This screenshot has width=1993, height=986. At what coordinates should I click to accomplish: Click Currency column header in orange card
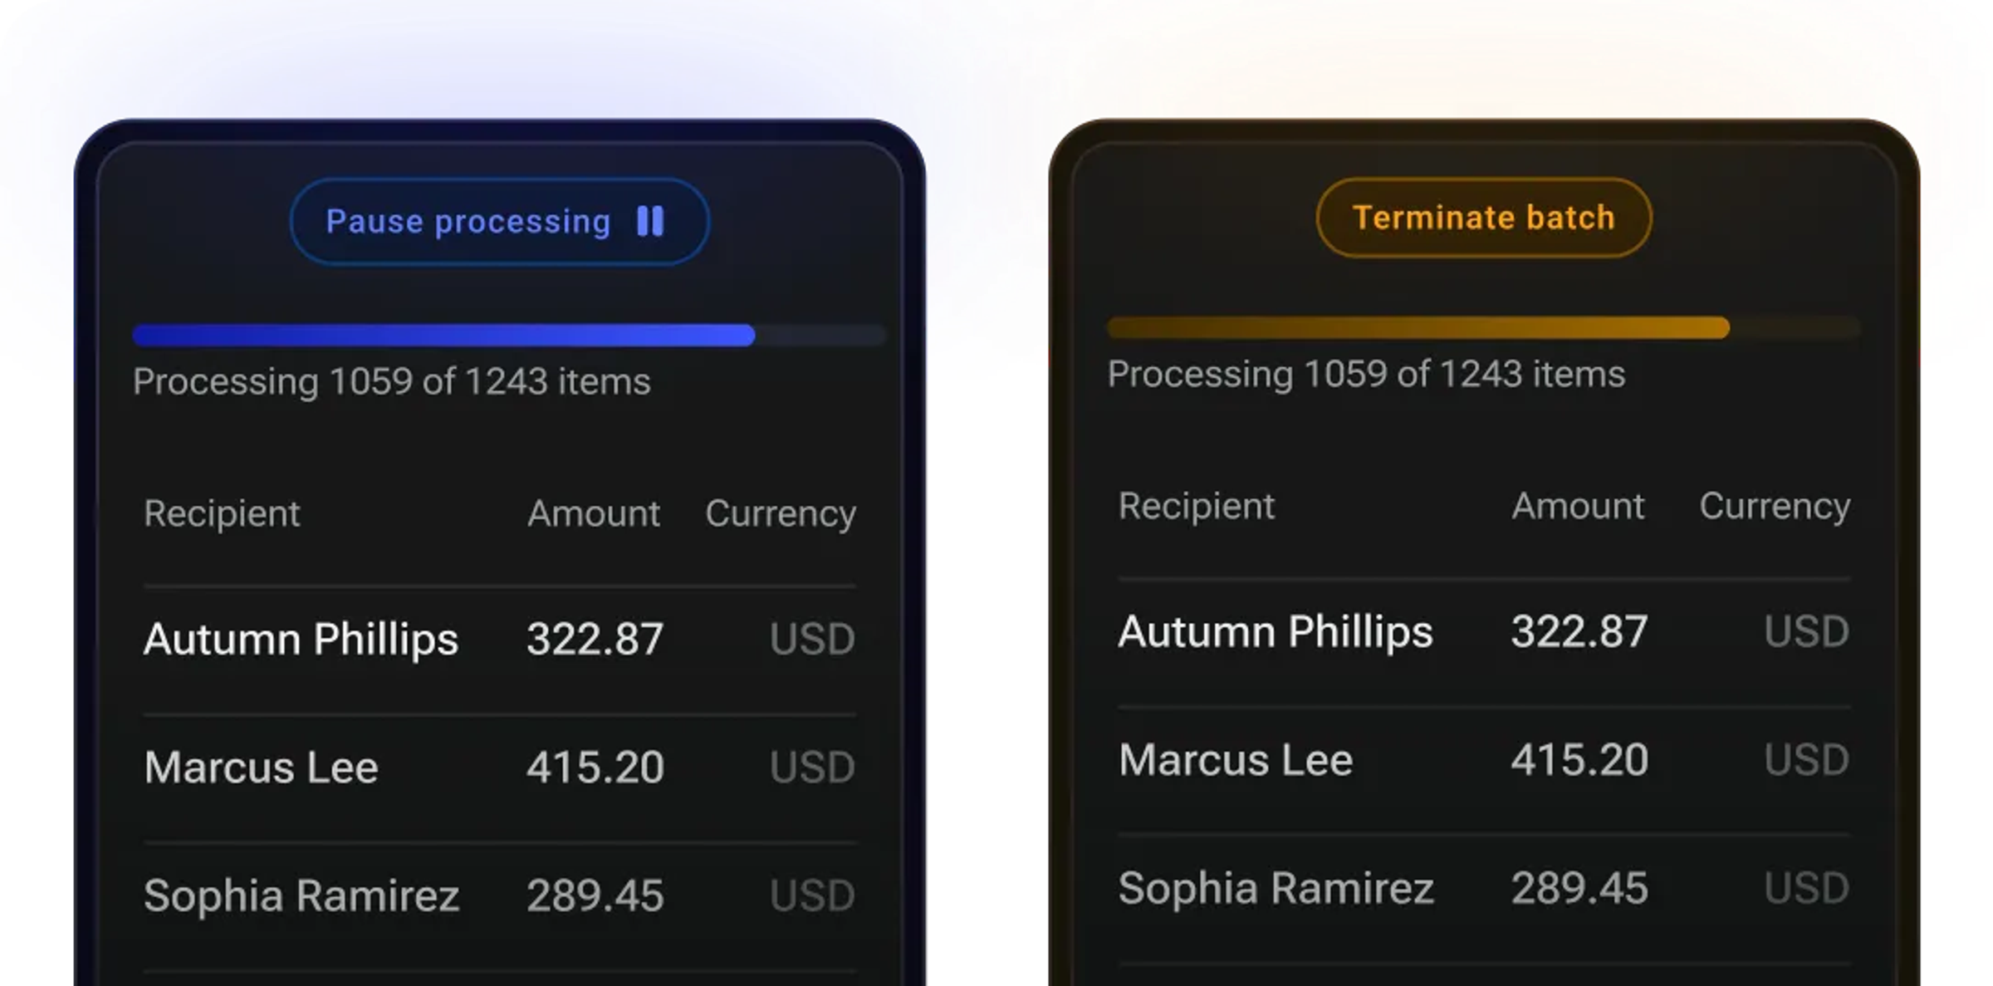coord(1775,507)
